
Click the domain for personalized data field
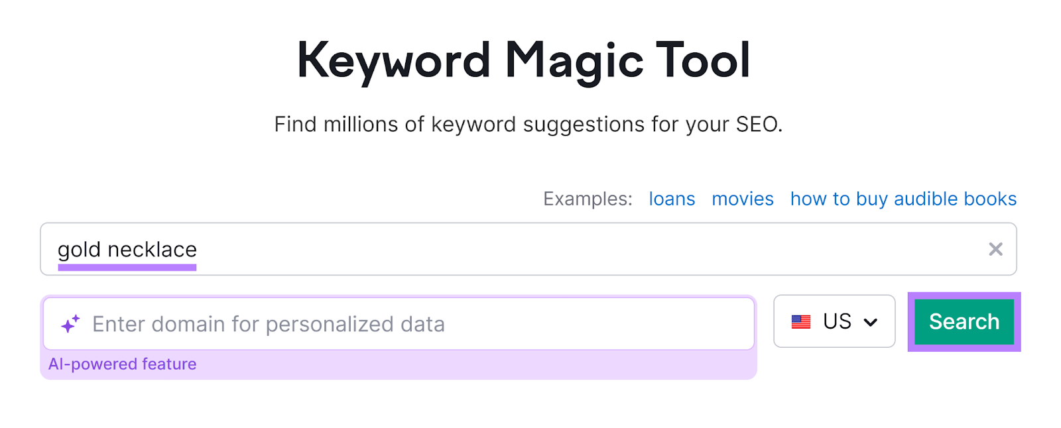tap(398, 323)
